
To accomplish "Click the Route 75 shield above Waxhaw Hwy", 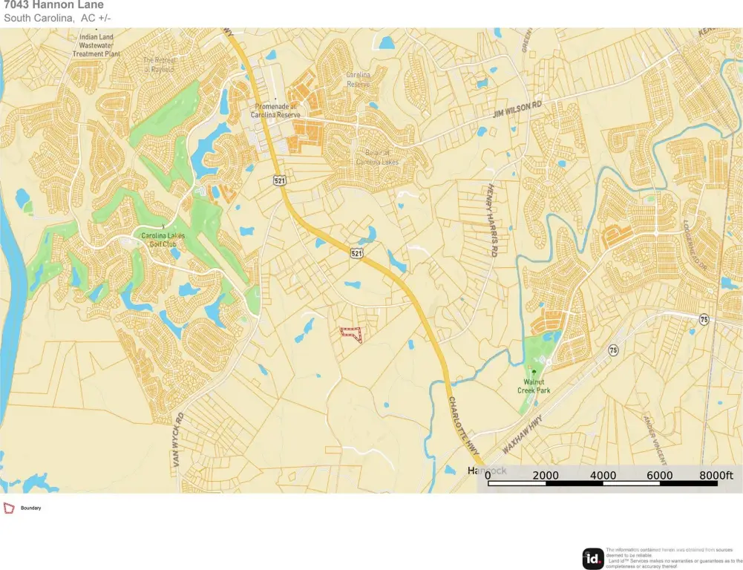I will [x=612, y=350].
